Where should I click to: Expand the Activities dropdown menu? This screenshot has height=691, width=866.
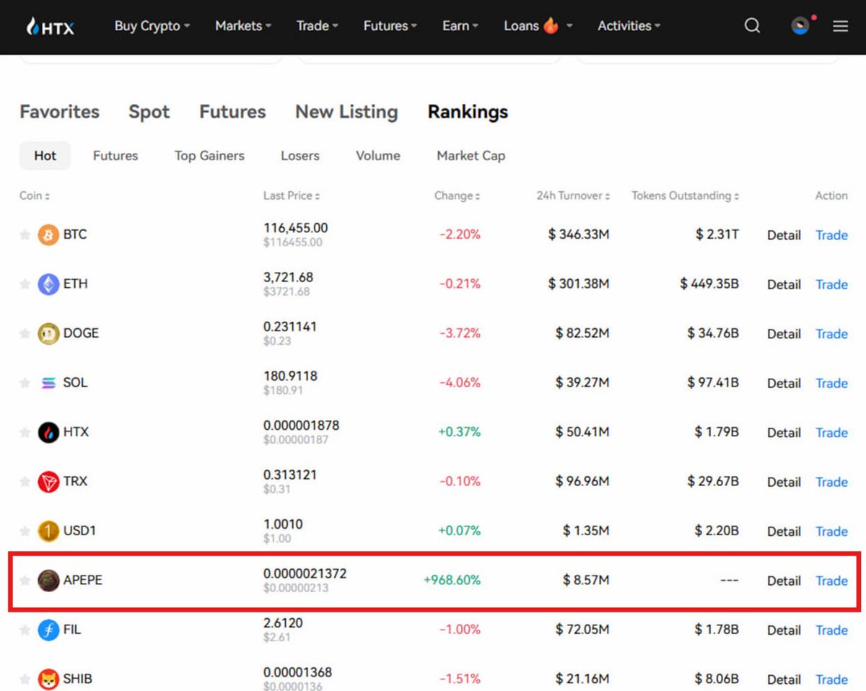(629, 26)
